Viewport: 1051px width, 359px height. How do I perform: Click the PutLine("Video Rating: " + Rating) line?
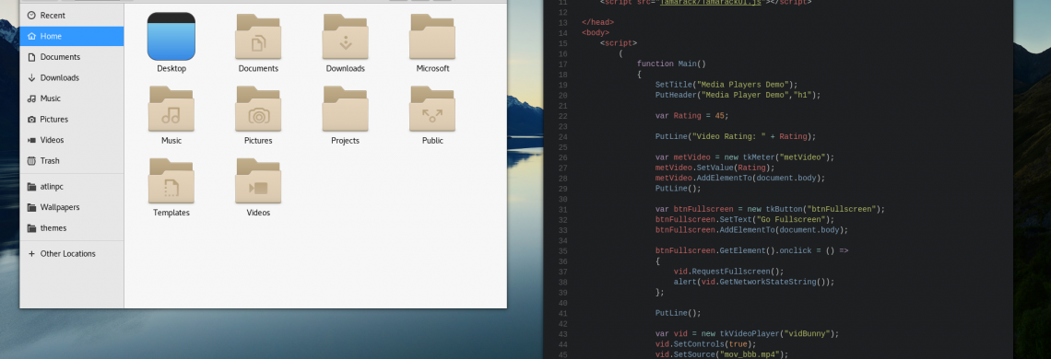coord(736,136)
